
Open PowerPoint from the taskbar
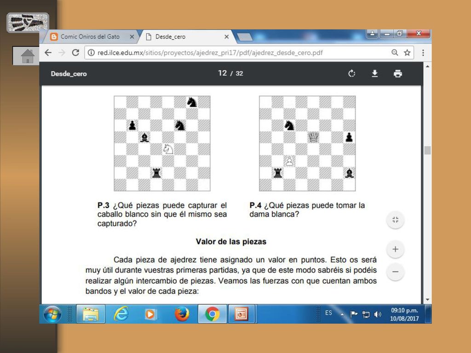(x=241, y=314)
